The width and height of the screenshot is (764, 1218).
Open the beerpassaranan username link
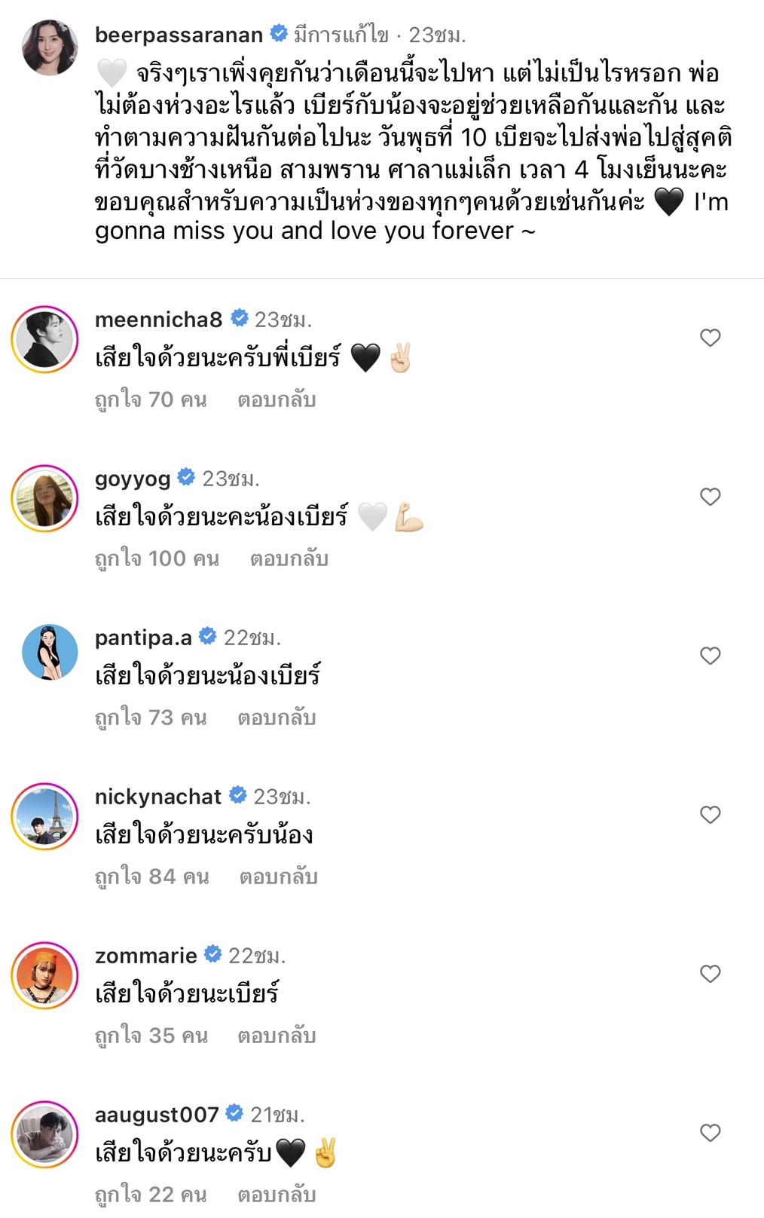tap(179, 35)
